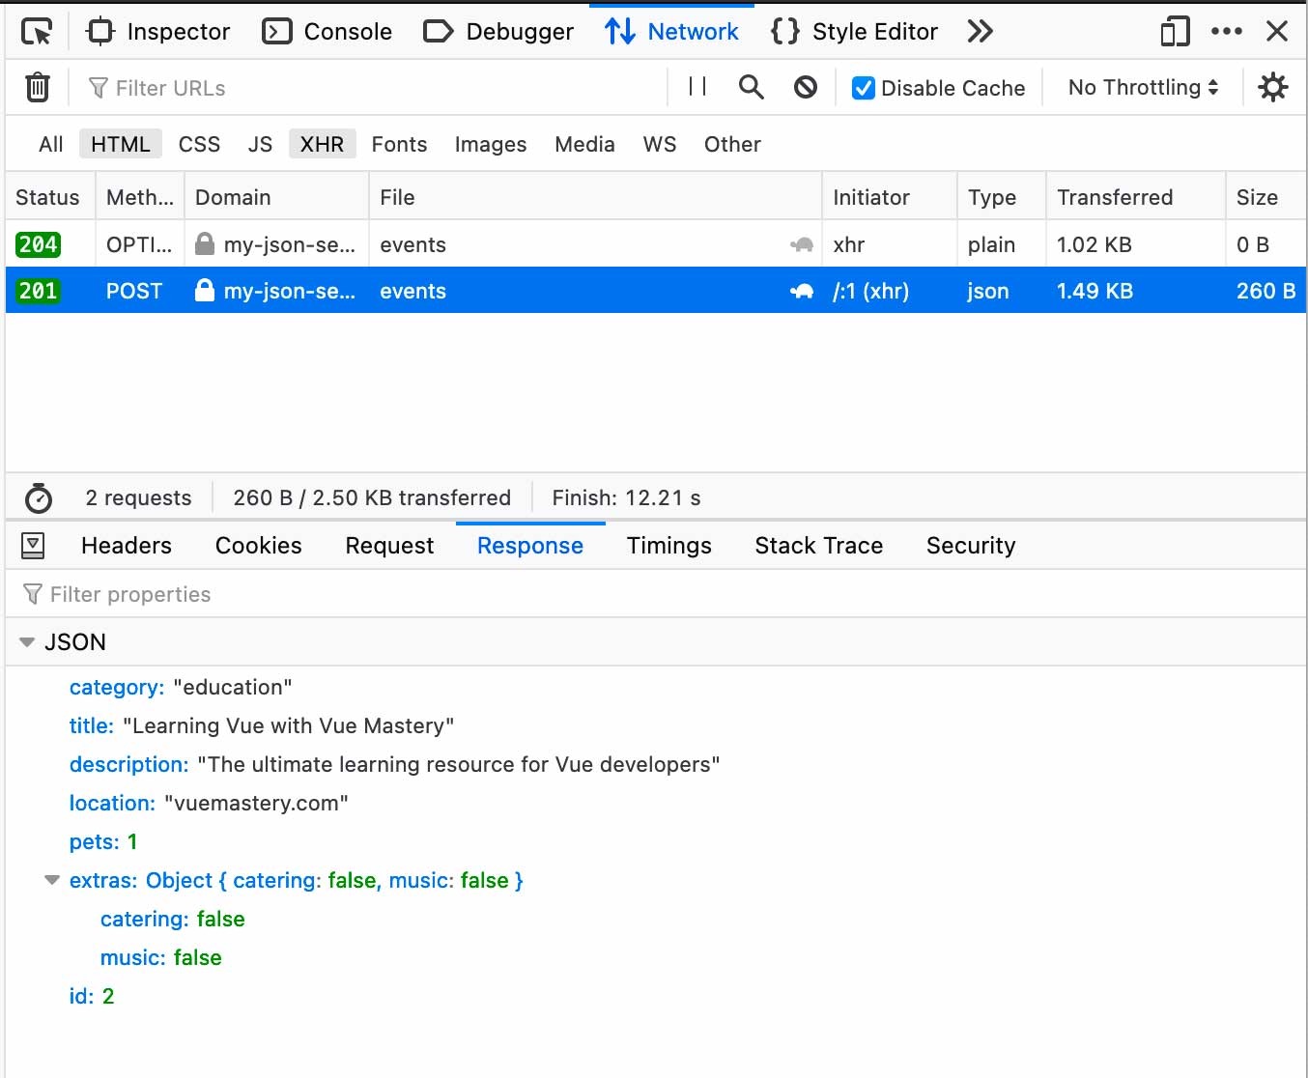
Task: Select the location property row
Action: coord(656,803)
